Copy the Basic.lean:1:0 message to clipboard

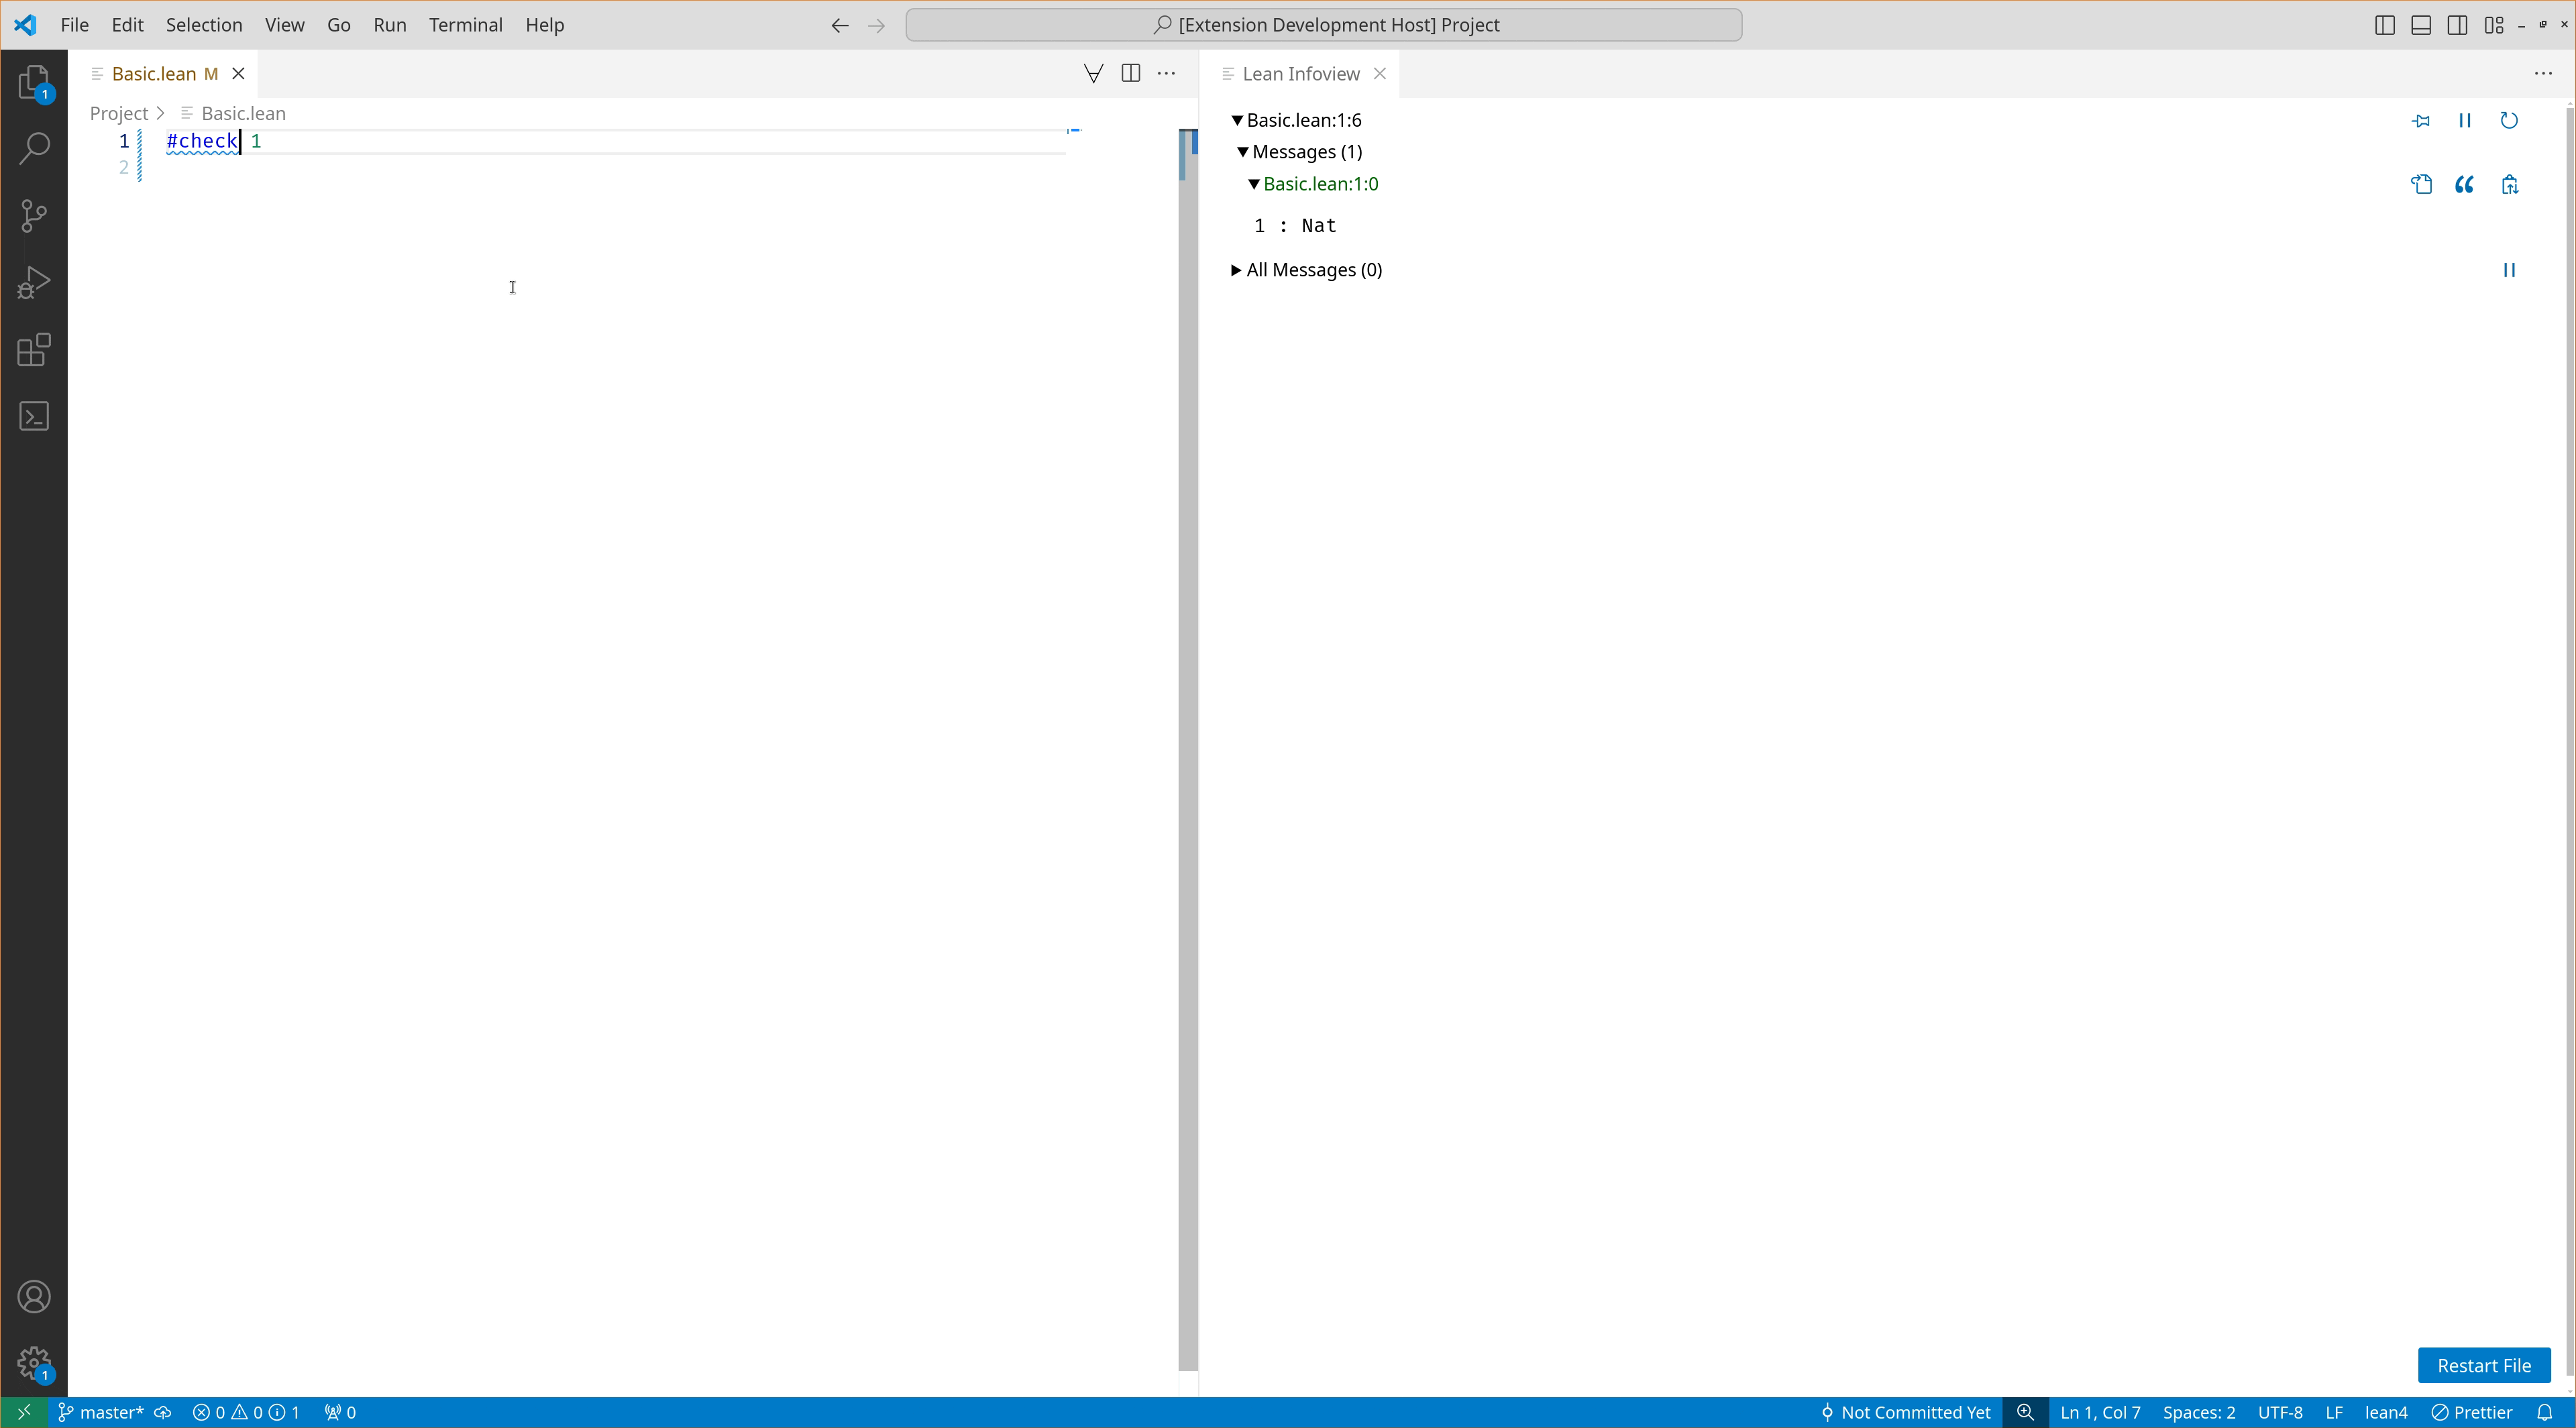click(2510, 184)
